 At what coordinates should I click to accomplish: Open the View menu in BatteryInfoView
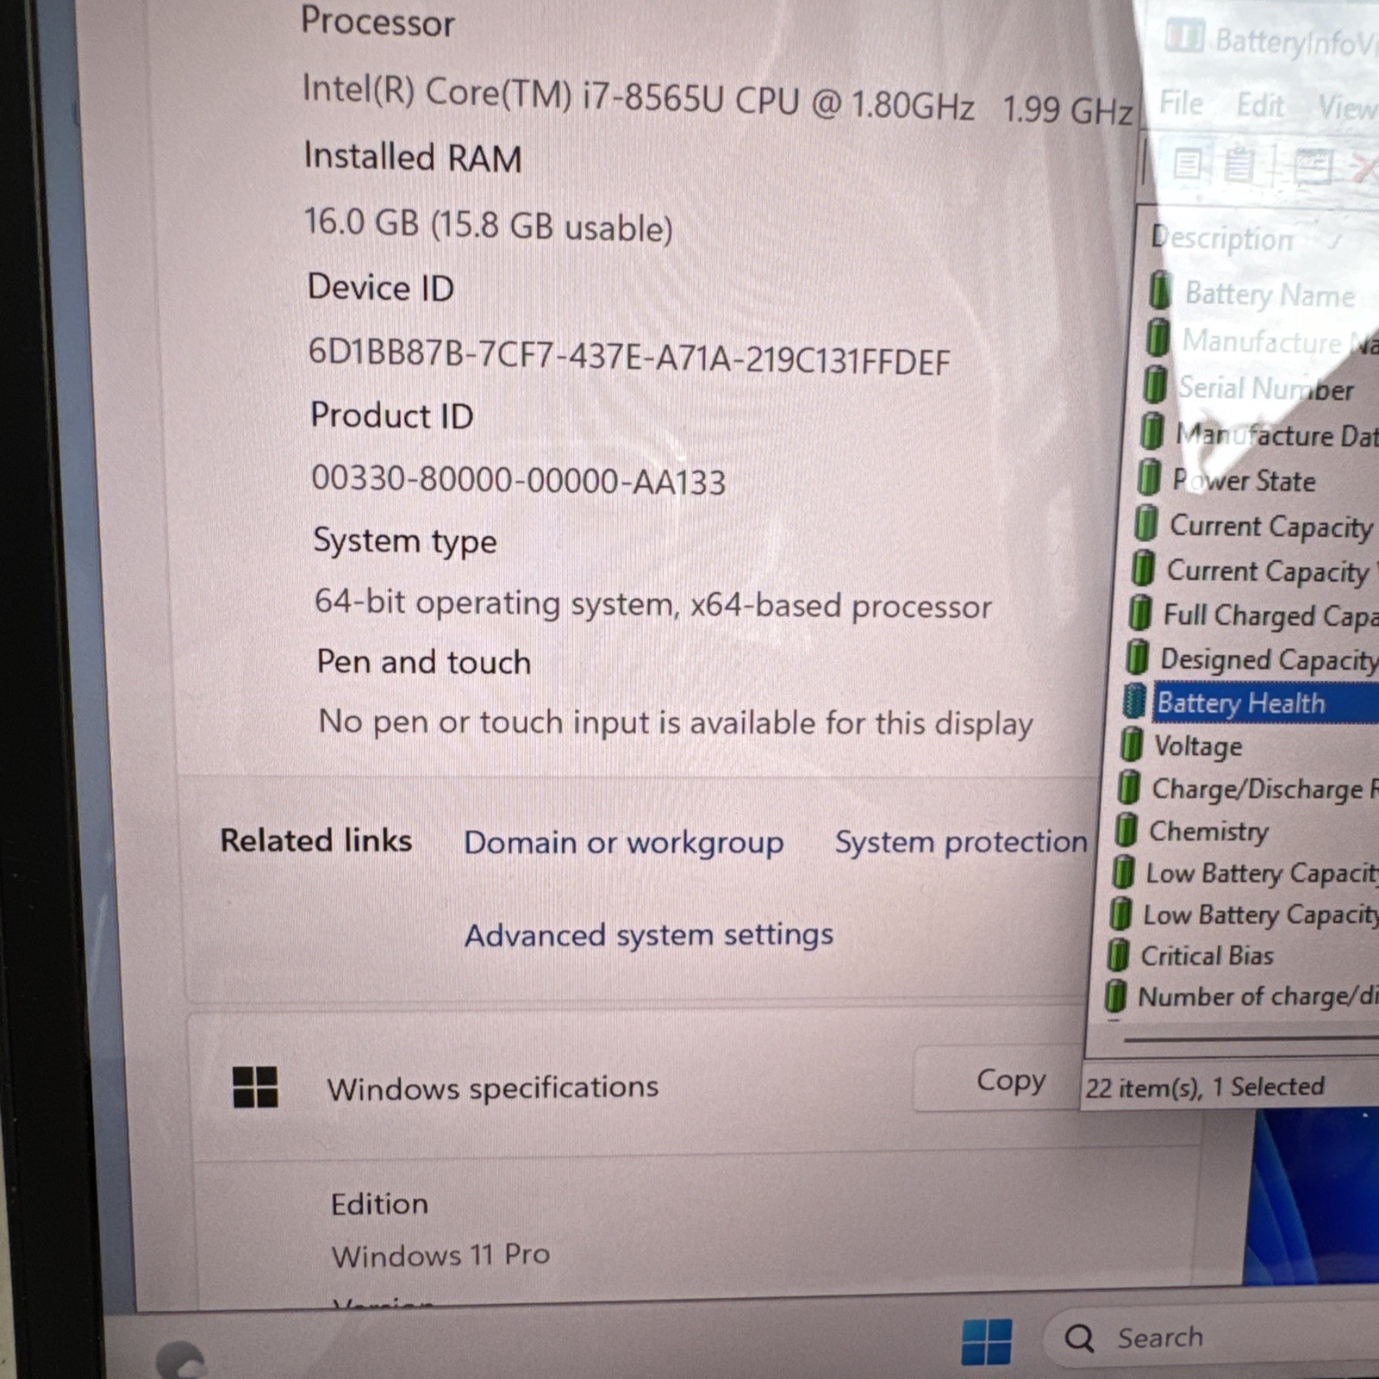coord(1346,108)
